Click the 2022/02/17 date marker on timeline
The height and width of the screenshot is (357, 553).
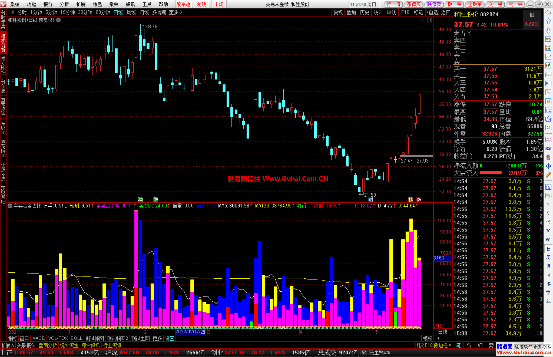click(190, 332)
